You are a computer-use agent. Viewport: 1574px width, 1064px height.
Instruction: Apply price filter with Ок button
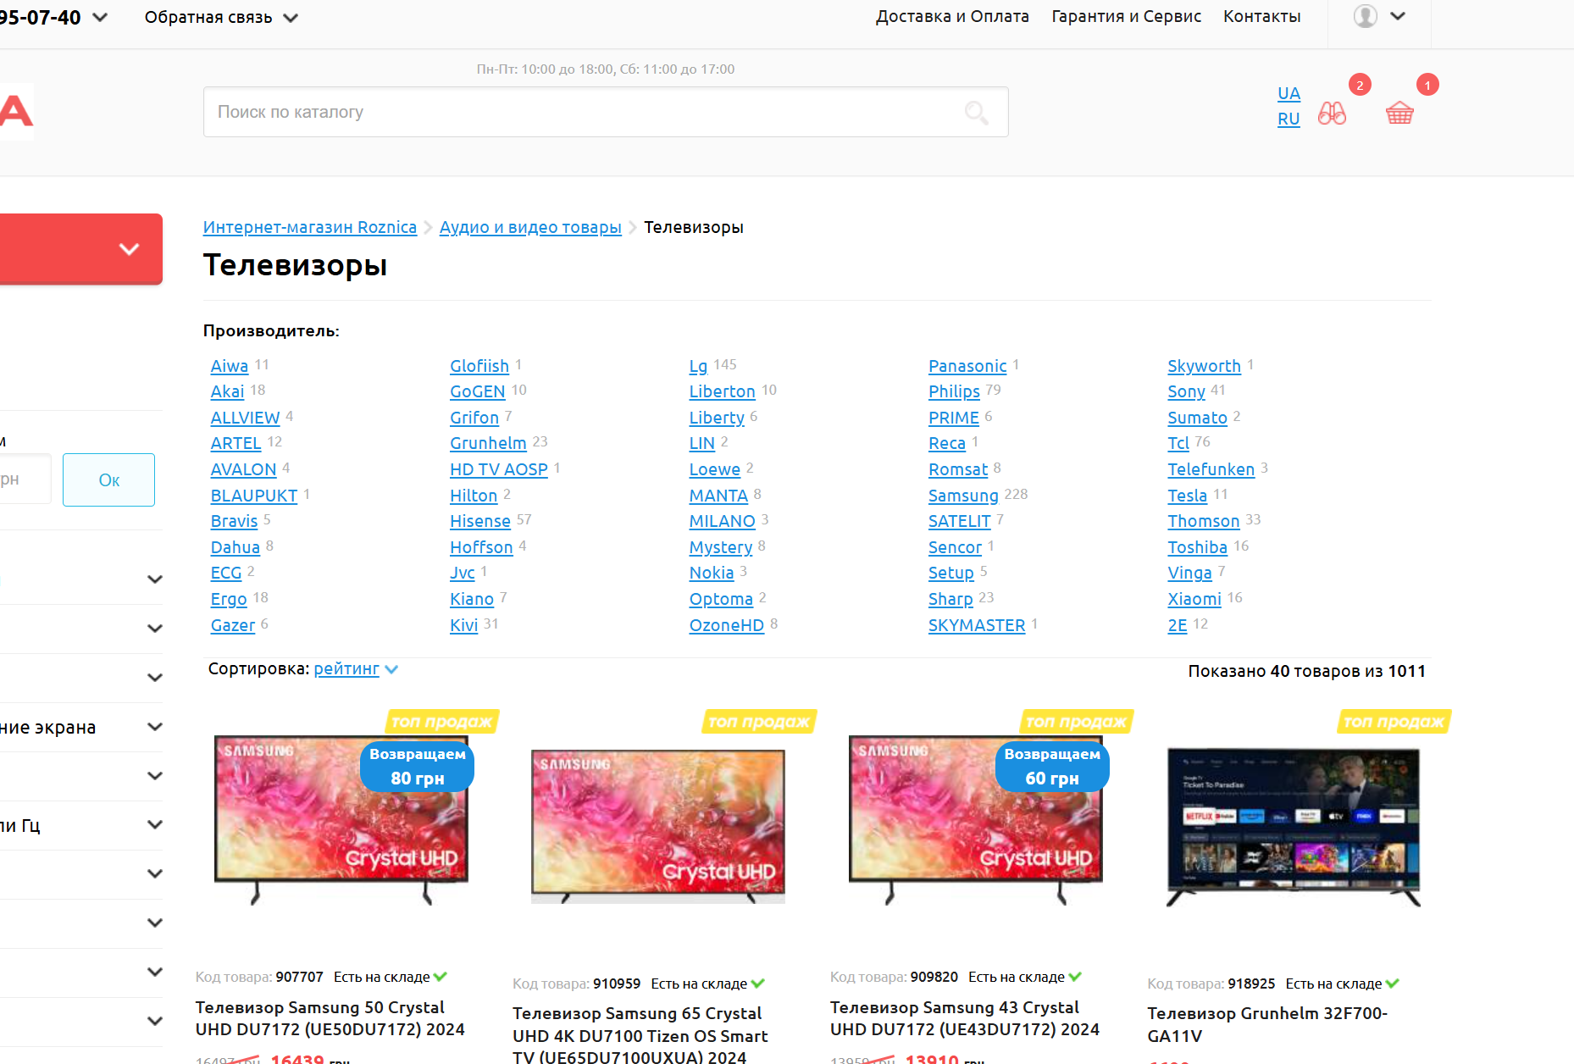[108, 479]
